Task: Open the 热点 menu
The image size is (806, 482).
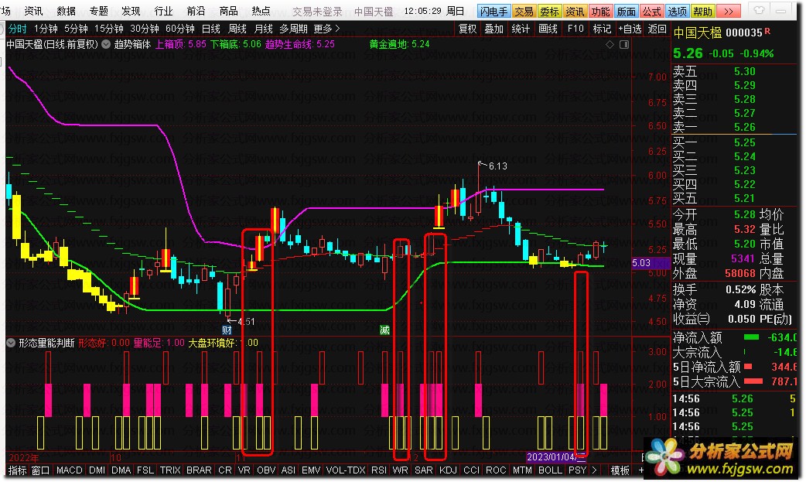Action: (261, 11)
